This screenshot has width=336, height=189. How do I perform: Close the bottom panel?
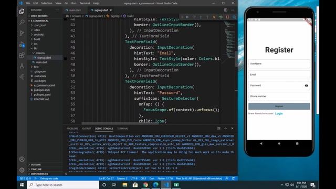click(x=232, y=128)
